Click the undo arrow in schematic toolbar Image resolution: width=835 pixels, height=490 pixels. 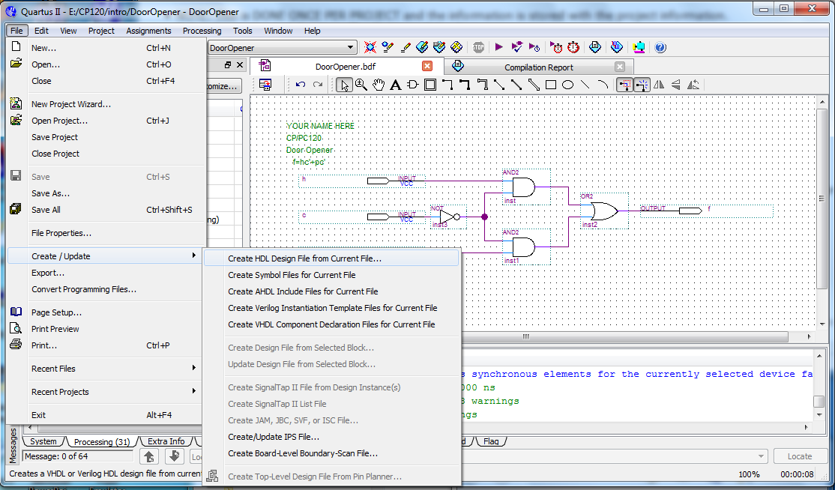[x=301, y=85]
